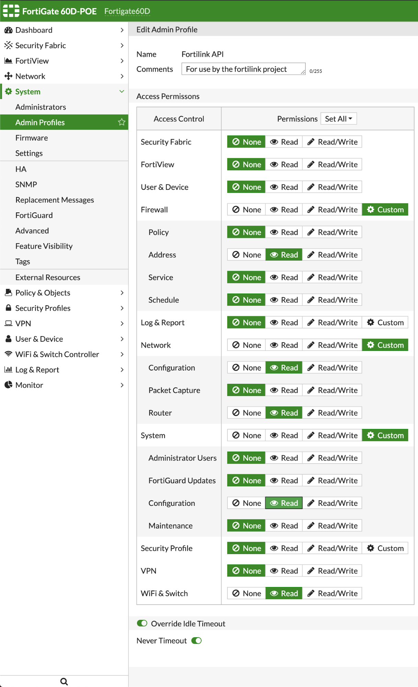Click the Security Fabric sidebar icon

click(8, 45)
